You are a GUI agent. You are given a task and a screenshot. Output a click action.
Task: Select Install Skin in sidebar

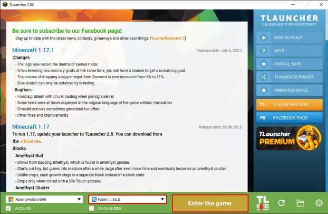[x=289, y=64]
